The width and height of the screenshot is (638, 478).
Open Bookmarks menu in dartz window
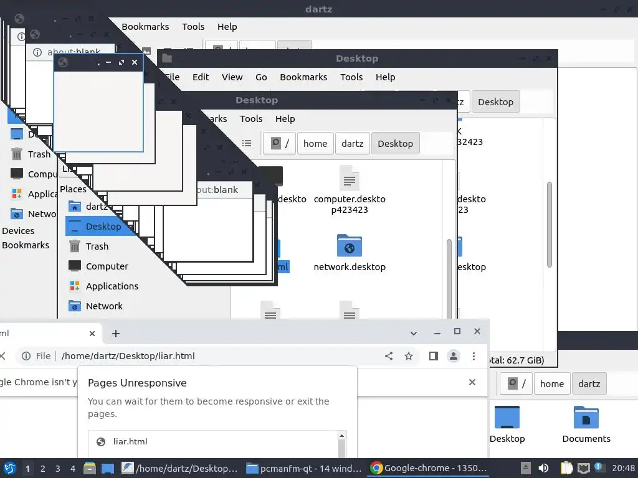(145, 26)
